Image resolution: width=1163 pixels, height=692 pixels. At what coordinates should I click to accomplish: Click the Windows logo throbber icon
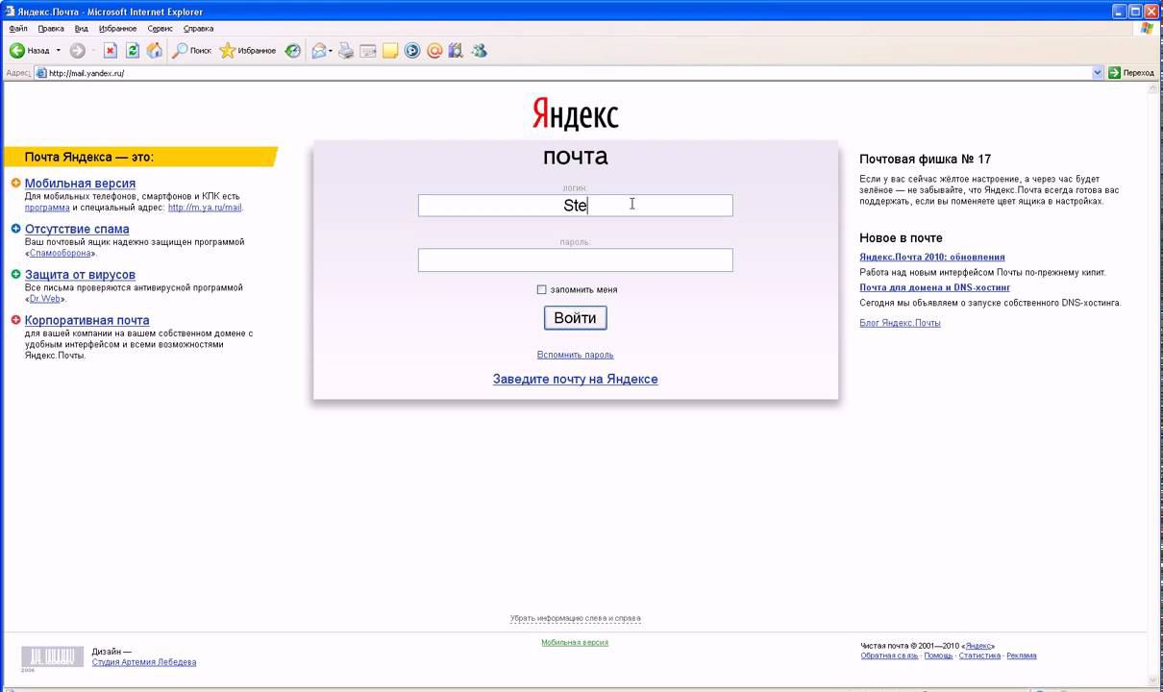tap(1147, 29)
